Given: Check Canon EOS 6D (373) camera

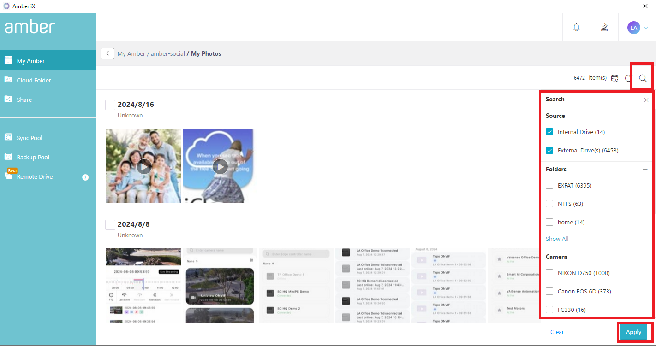Looking at the screenshot, I should [x=549, y=291].
